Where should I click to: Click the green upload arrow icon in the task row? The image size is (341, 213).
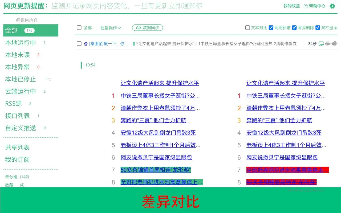134,43
